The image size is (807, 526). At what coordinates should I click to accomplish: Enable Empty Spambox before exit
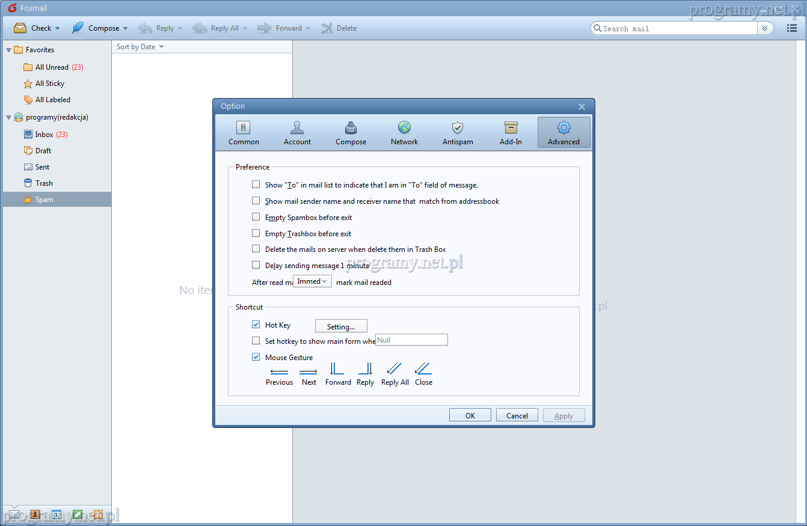click(256, 217)
